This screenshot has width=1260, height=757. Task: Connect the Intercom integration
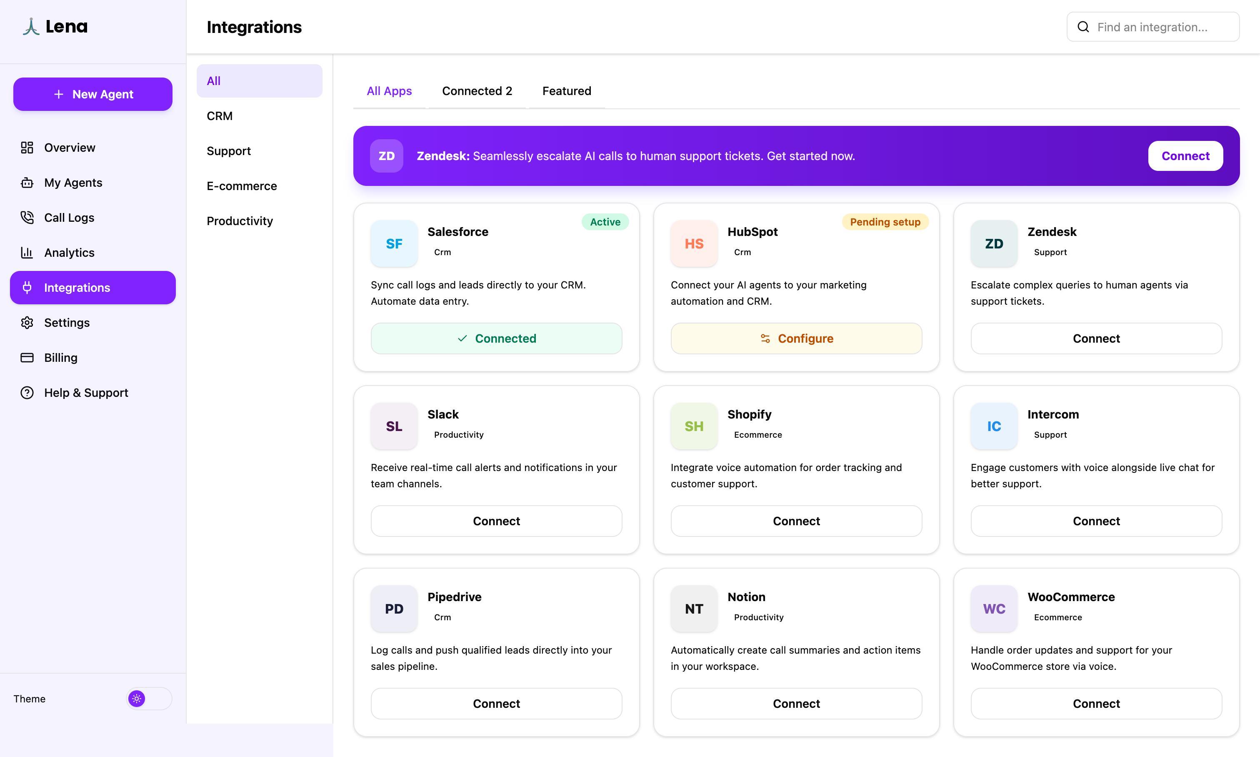[1096, 521]
